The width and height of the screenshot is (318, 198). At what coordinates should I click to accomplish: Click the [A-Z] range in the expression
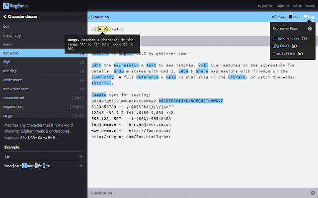(103, 29)
